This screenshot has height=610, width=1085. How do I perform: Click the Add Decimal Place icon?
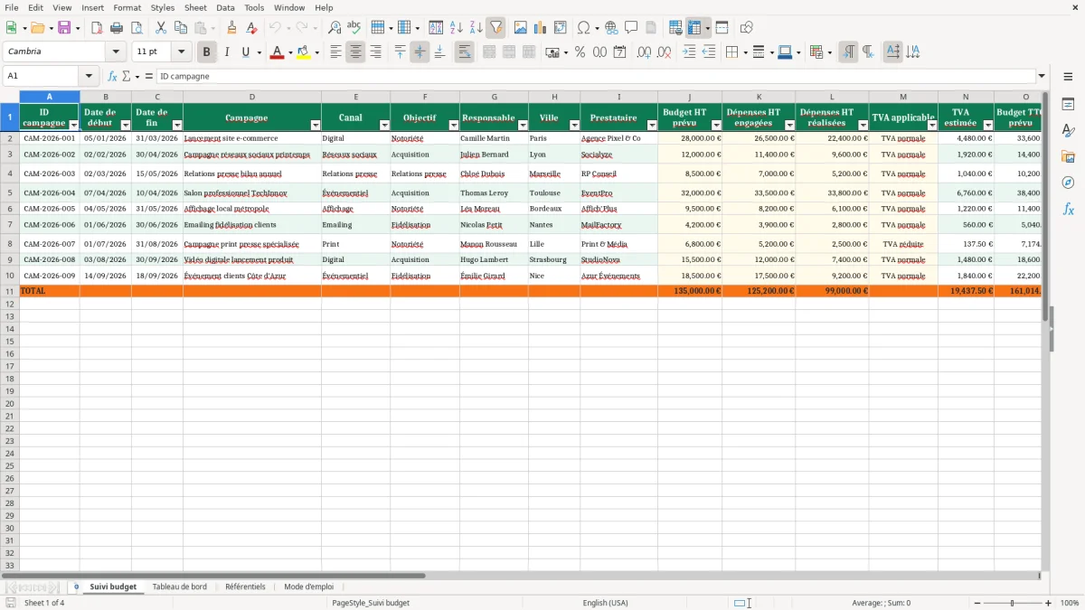pyautogui.click(x=644, y=52)
